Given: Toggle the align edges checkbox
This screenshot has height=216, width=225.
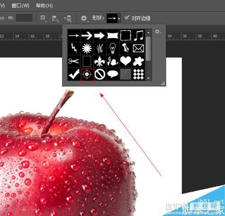Looking at the screenshot, I should pos(127,18).
